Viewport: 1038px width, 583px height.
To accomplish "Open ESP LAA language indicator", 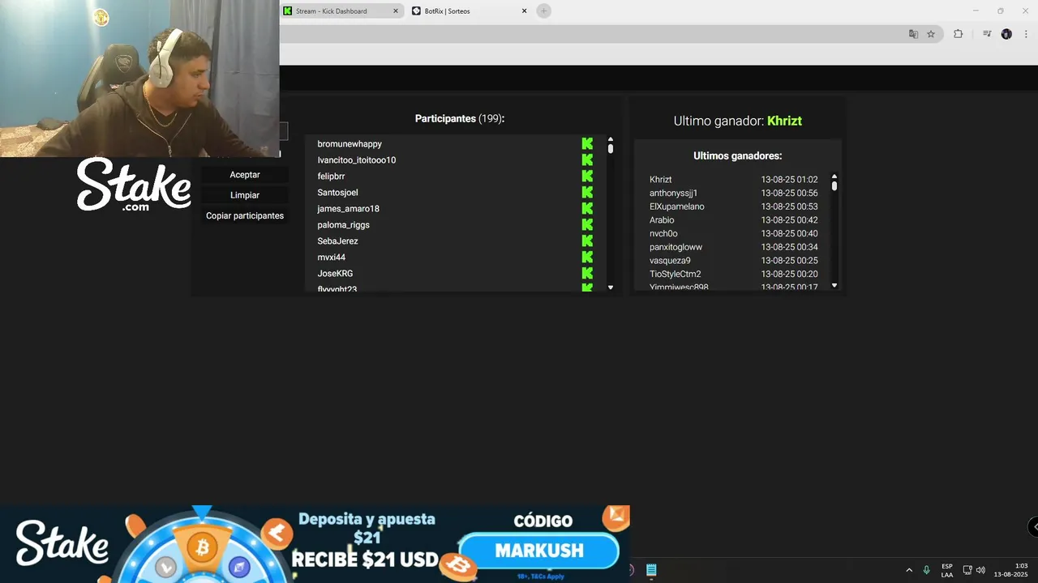I will [947, 570].
